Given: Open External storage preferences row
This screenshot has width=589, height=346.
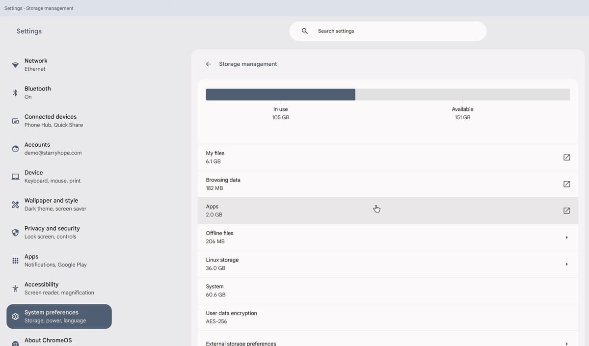Looking at the screenshot, I should click(x=388, y=340).
